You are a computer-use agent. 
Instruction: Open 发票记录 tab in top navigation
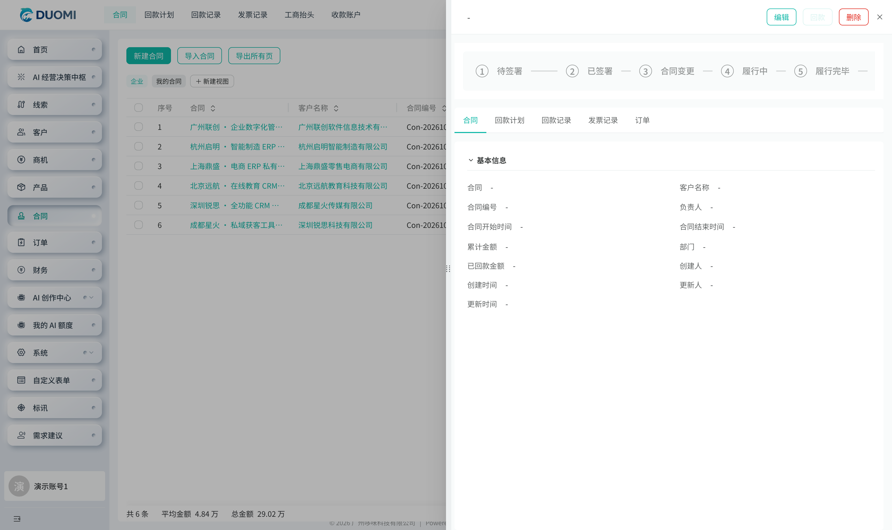click(253, 15)
